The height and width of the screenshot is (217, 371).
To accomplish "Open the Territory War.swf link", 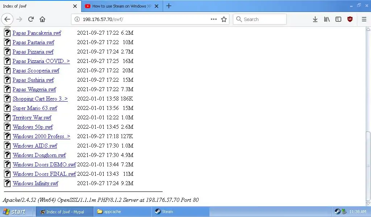I will [x=32, y=118].
